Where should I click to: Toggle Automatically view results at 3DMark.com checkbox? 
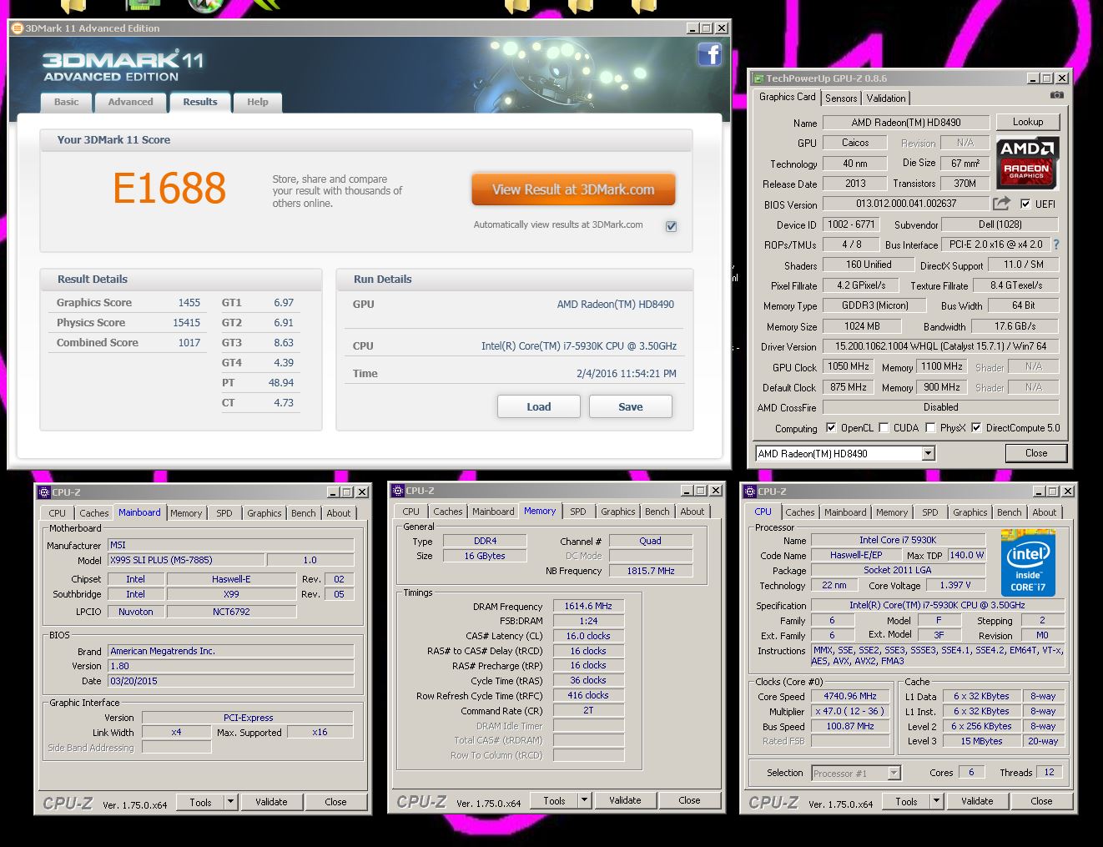pos(671,226)
